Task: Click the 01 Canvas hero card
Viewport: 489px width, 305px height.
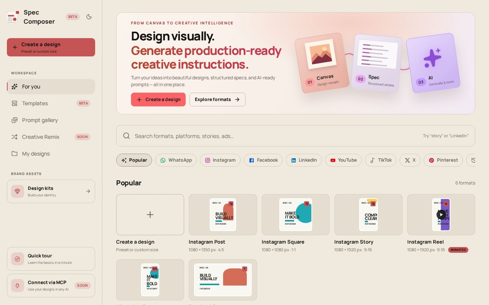Action: point(322,63)
